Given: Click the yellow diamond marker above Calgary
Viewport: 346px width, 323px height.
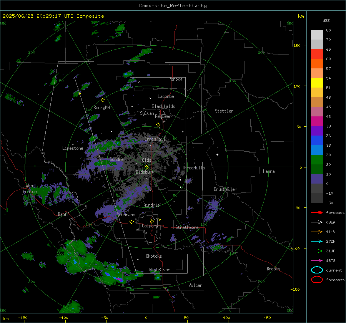Looking at the screenshot, I should coord(152,221).
